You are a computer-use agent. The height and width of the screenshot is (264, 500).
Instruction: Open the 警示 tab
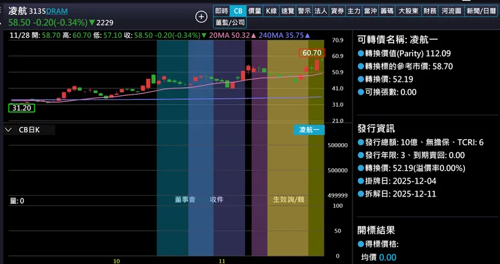tap(304, 11)
